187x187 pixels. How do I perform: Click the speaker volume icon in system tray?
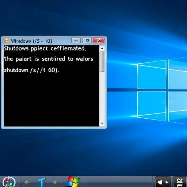click(x=163, y=182)
